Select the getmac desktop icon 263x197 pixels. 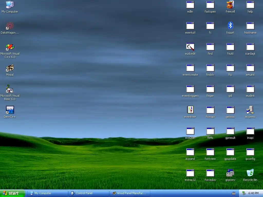[230, 110]
